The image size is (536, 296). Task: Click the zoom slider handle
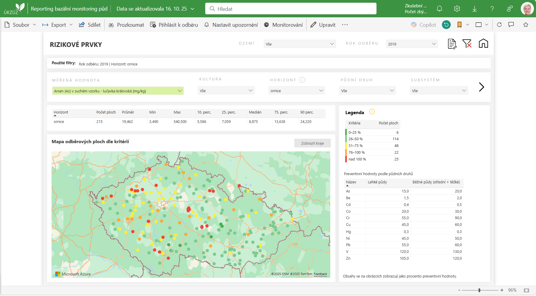click(479, 290)
